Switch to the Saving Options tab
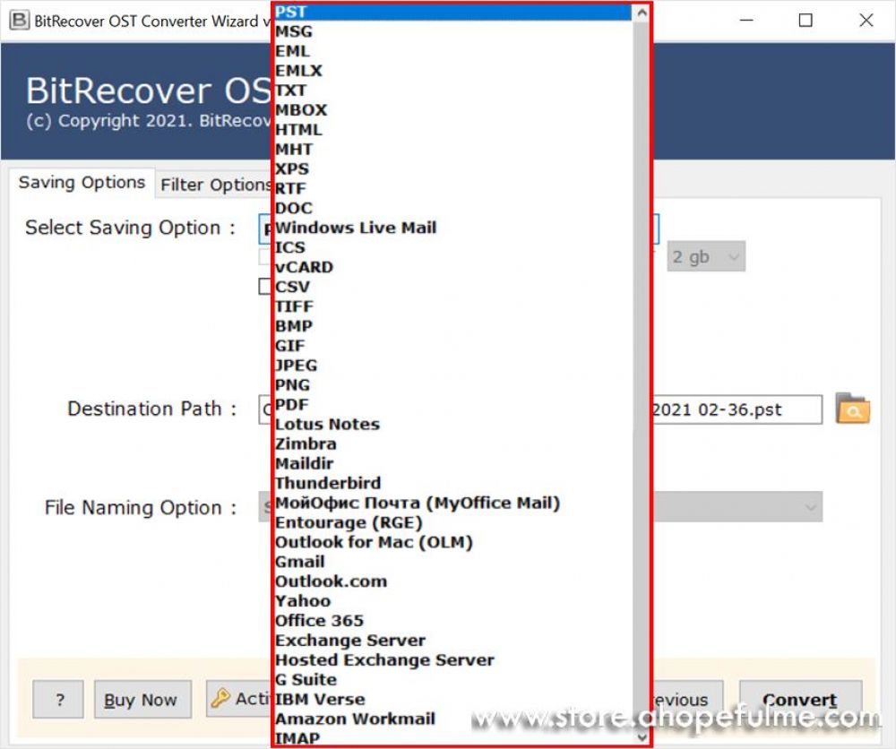The width and height of the screenshot is (896, 749). coord(82,183)
